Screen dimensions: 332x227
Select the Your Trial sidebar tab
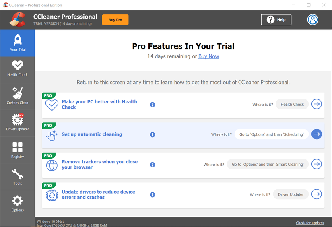tap(17, 43)
